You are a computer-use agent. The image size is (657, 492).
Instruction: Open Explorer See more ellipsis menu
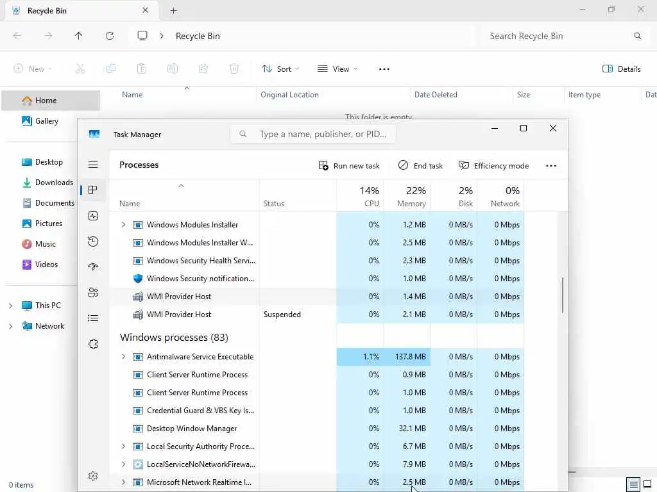[x=384, y=69]
